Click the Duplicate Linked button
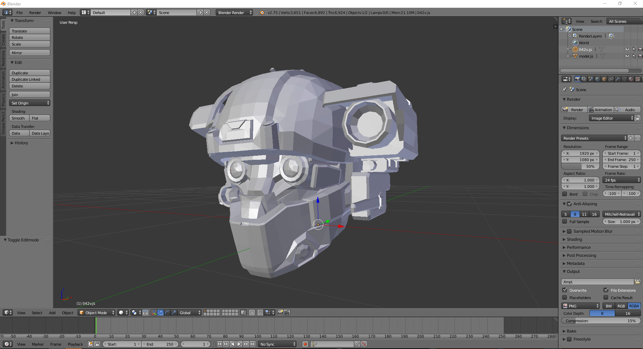The image size is (643, 349). pos(30,79)
